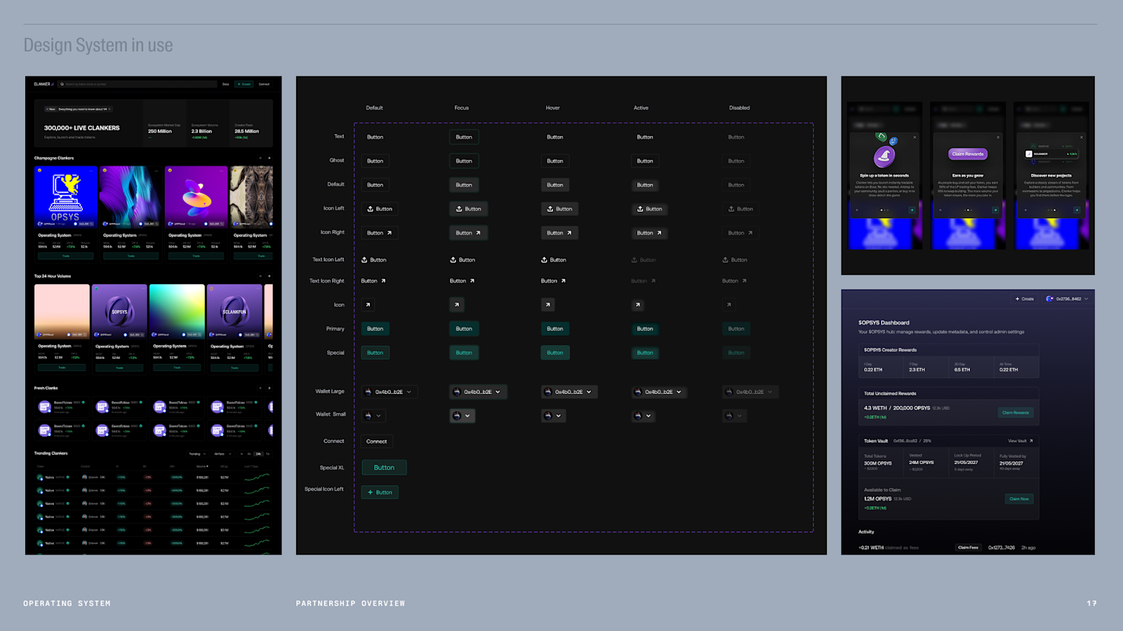Viewport: 1123px width, 631px height.
Task: Click the magnifier icon in Clanker search bar
Action: pyautogui.click(x=62, y=84)
